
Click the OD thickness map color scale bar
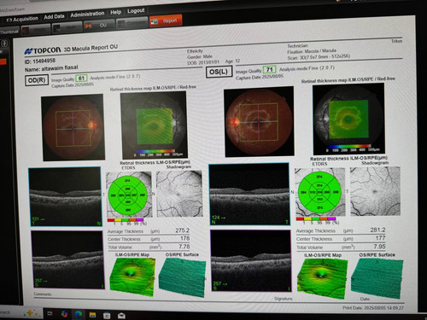point(155,151)
